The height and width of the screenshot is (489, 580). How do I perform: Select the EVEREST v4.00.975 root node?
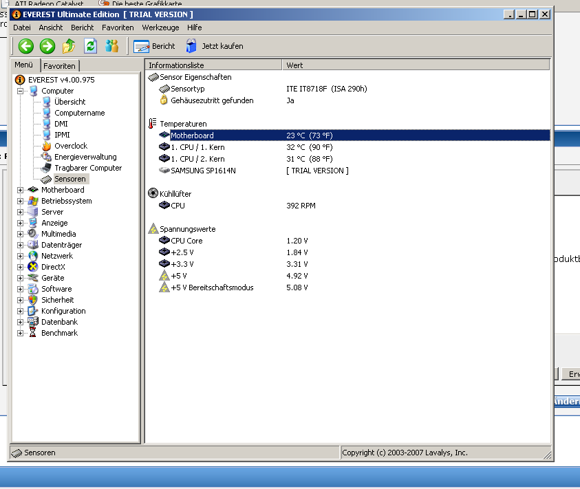tap(61, 80)
